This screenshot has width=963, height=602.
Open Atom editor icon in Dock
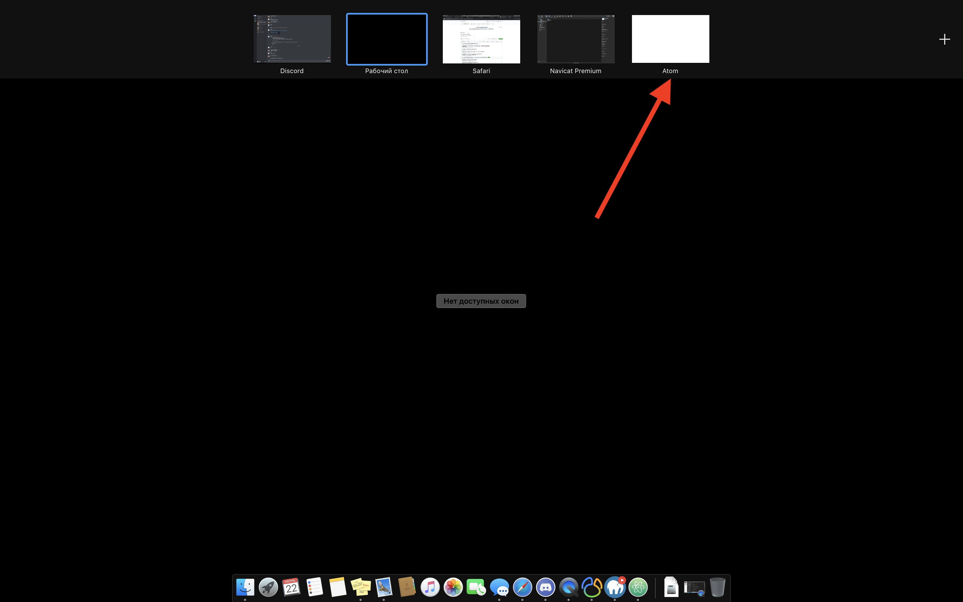638,587
